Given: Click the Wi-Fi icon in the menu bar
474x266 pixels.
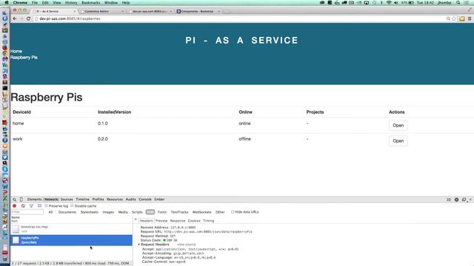Looking at the screenshot, I should (x=389, y=3).
